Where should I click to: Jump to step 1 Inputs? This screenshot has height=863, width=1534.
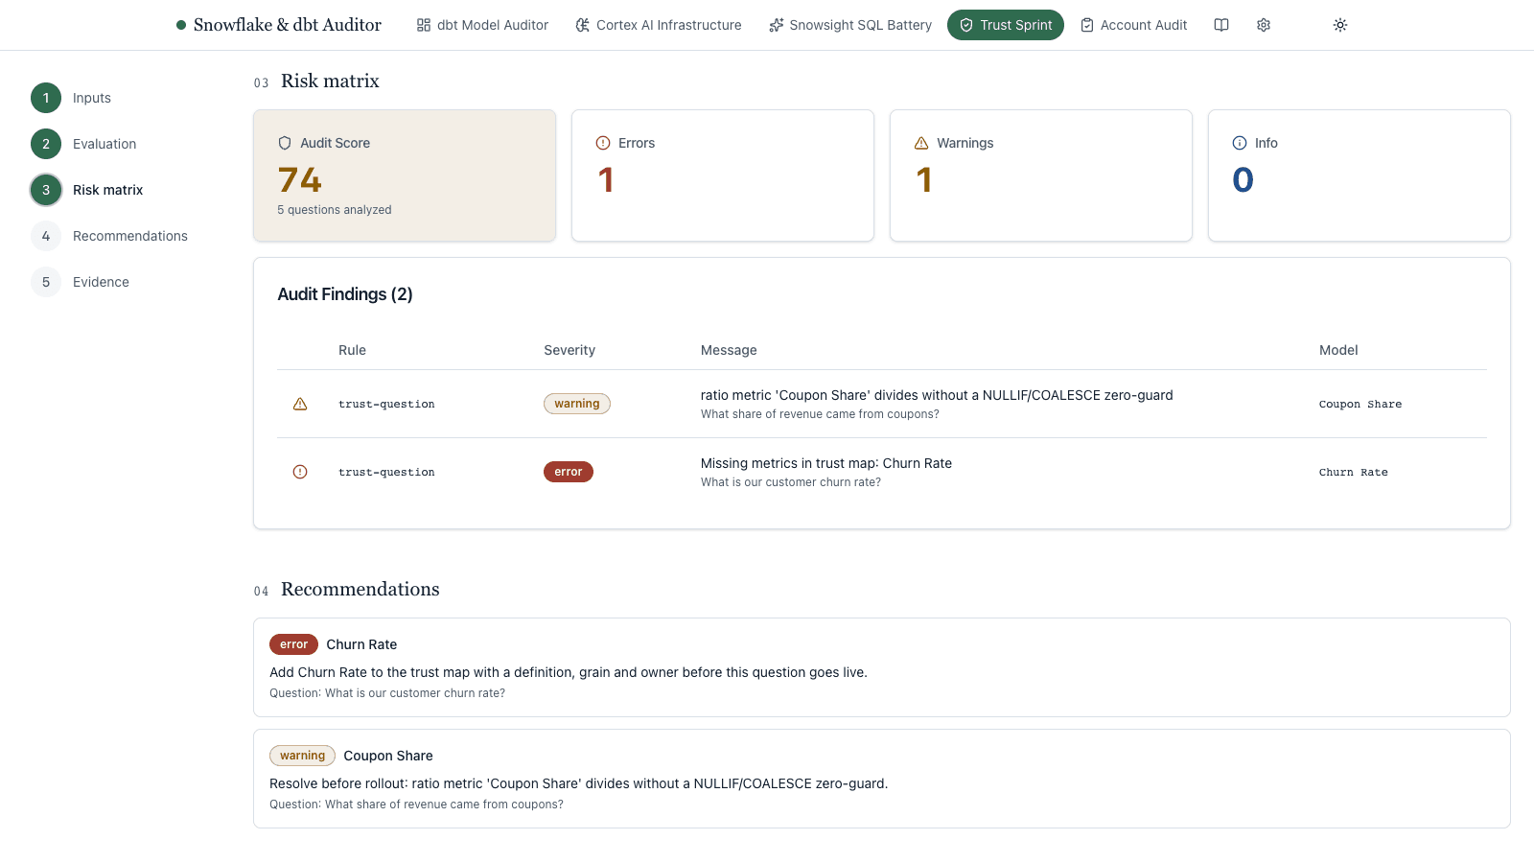71,98
